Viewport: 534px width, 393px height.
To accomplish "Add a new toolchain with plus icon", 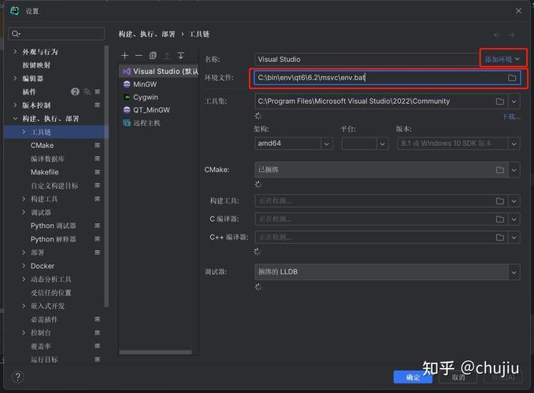I will [x=125, y=56].
